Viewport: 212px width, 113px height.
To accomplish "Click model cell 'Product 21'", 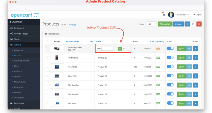I will [x=102, y=67].
